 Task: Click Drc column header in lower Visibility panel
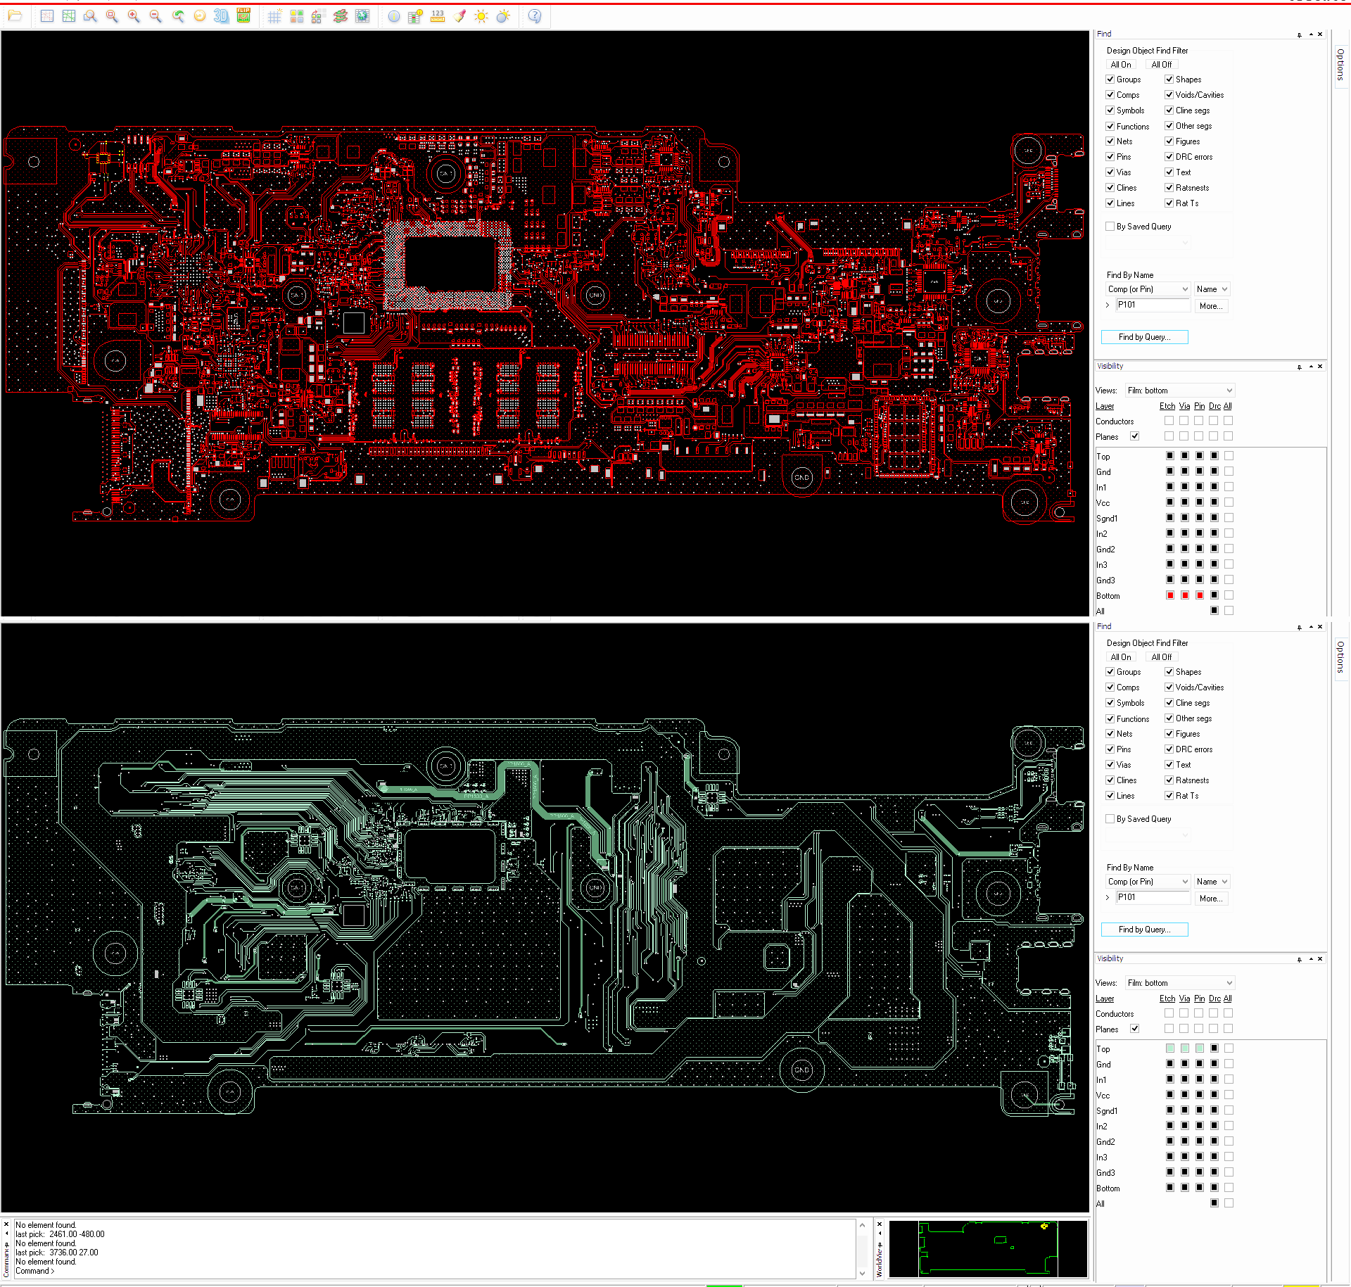tap(1214, 998)
